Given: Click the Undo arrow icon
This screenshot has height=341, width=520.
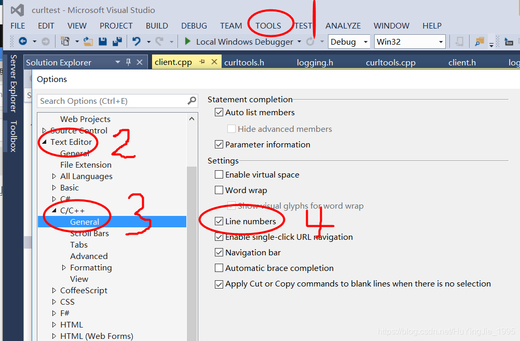Looking at the screenshot, I should [x=136, y=42].
